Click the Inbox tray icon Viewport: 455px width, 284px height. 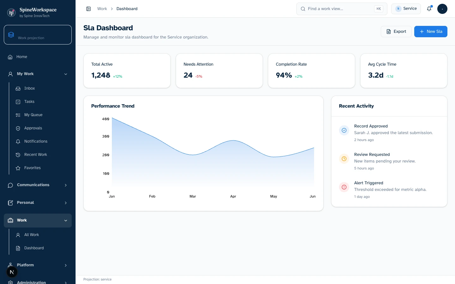(x=18, y=88)
